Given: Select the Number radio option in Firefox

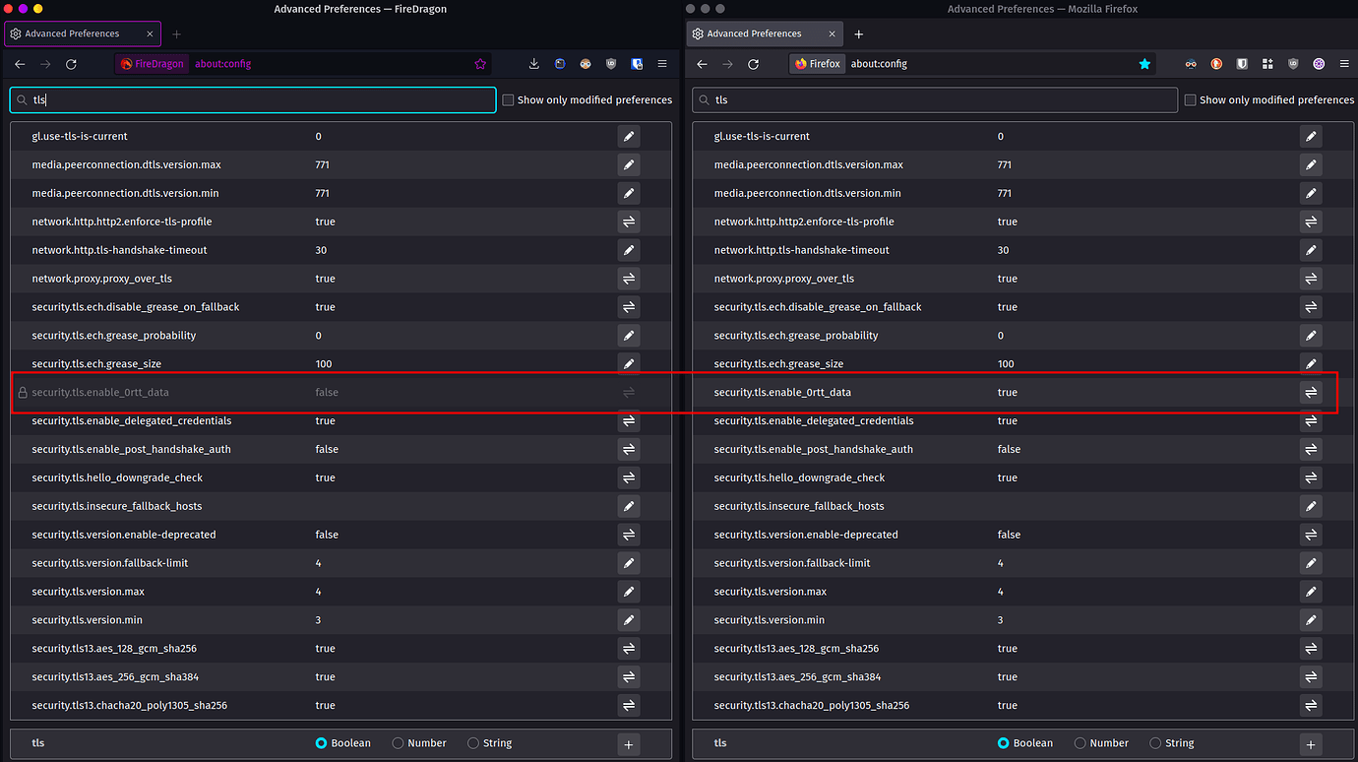Looking at the screenshot, I should (x=1080, y=743).
